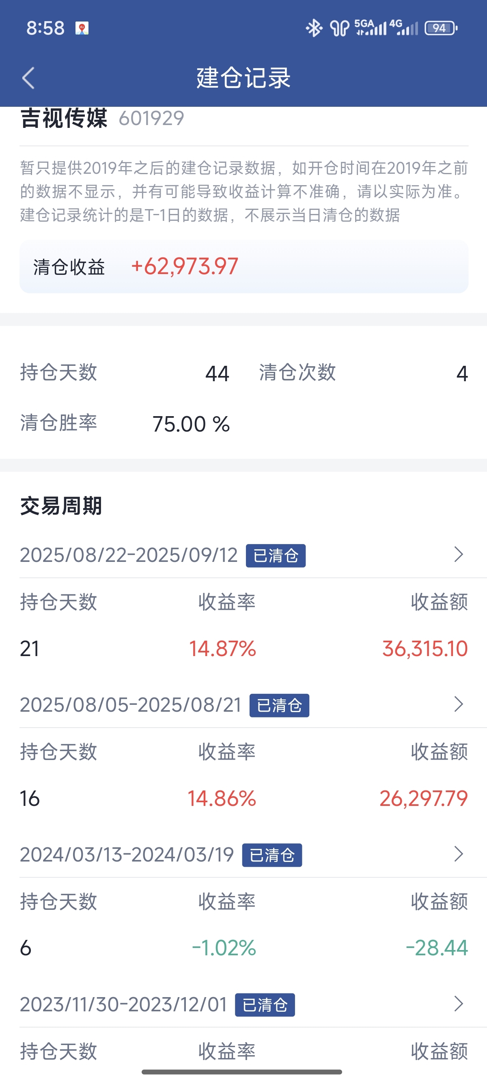Tap the 吉视传媒 stock name
The width and height of the screenshot is (487, 1084).
point(63,118)
